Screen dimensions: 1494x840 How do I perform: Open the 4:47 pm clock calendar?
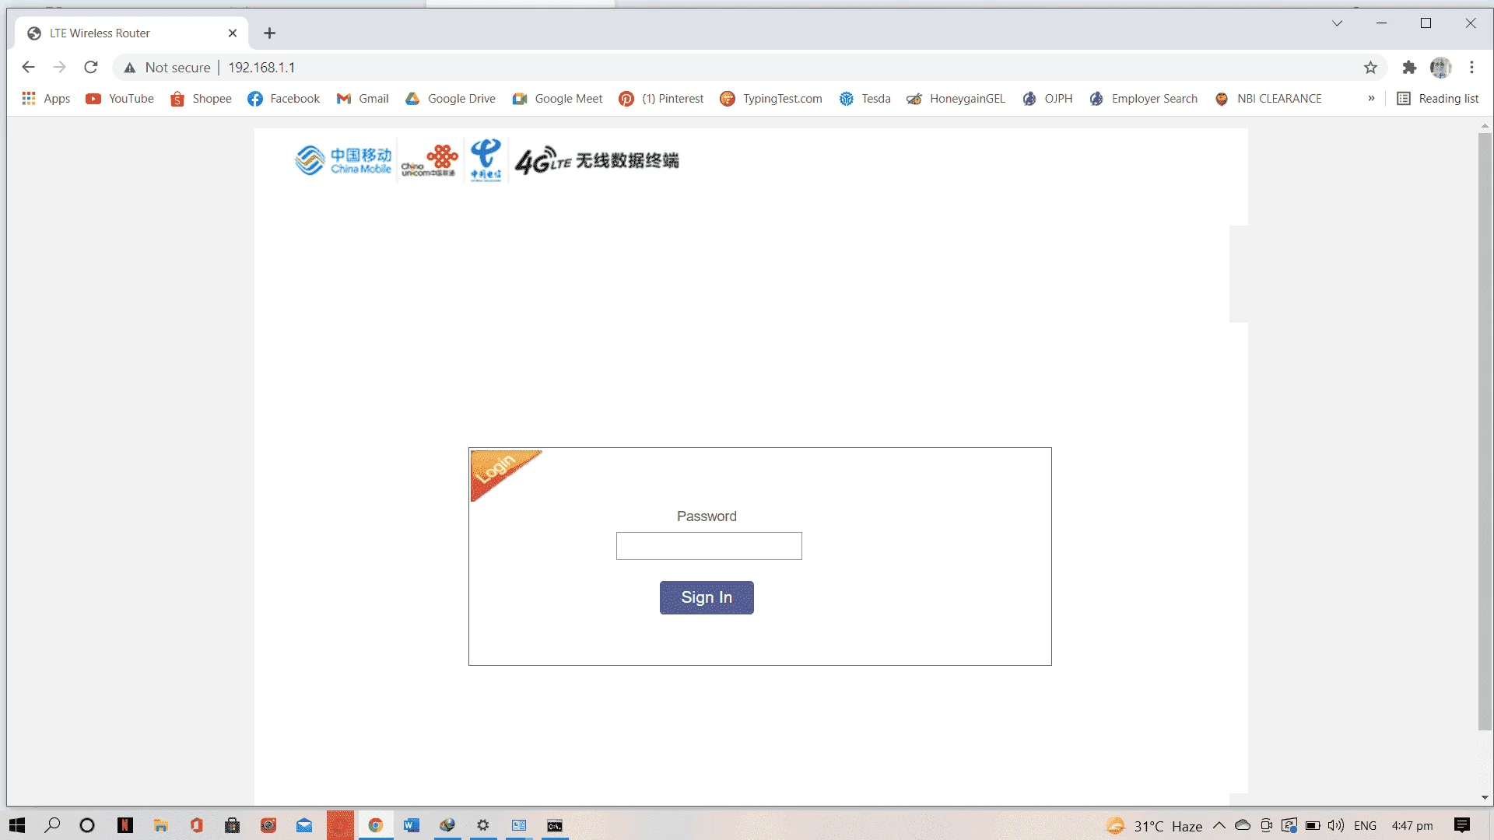[1412, 825]
